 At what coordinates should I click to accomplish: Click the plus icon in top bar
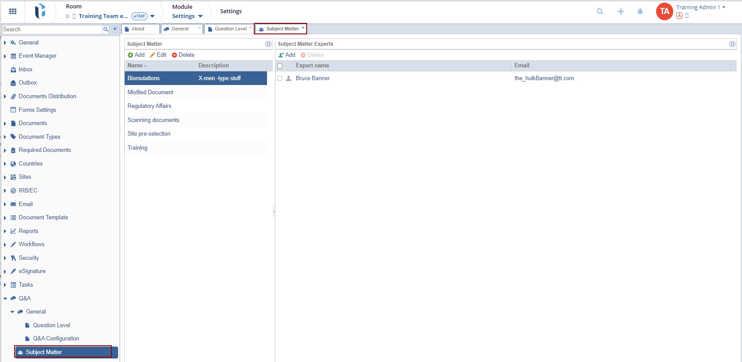tap(620, 11)
